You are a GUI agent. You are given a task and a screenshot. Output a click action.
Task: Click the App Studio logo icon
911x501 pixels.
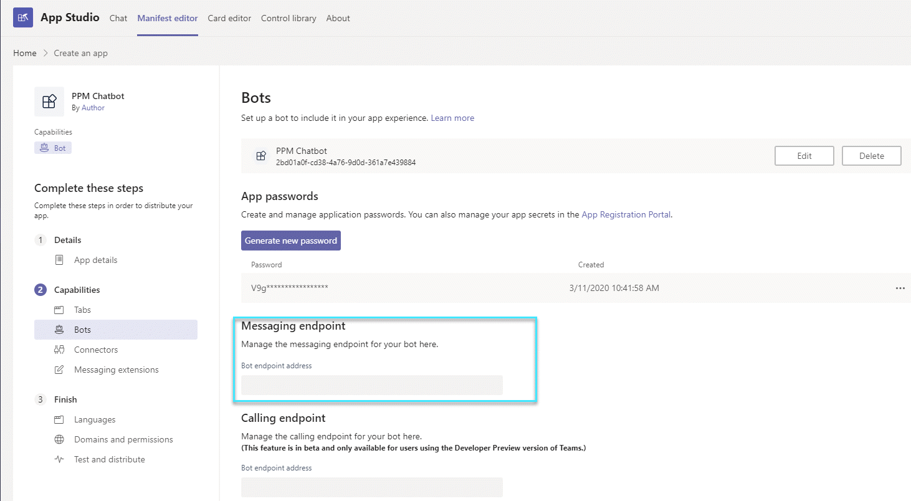(23, 17)
